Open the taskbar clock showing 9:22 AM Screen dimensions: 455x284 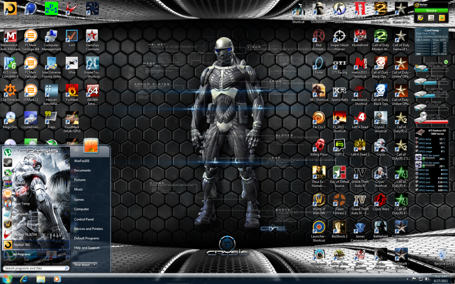(x=440, y=279)
